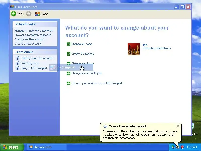
Task: Choose Change my name
Action: coord(82,44)
